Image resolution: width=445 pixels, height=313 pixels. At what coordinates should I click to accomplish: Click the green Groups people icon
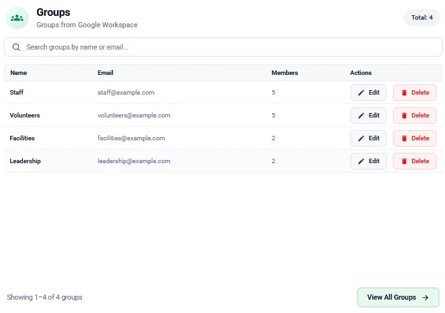[17, 18]
